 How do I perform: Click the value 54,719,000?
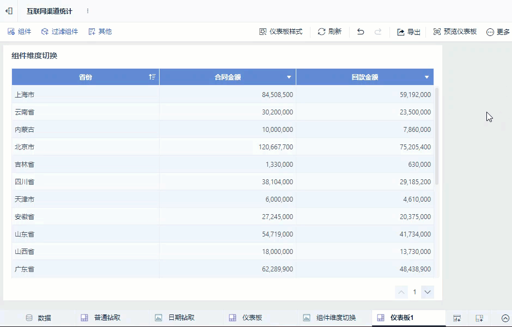(x=277, y=234)
